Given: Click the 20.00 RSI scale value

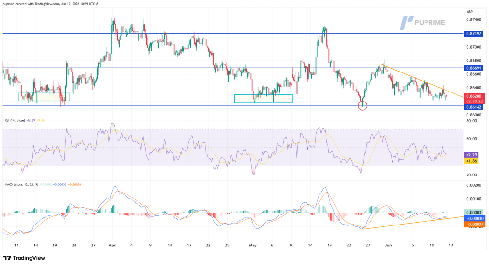Looking at the screenshot, I should coord(472,175).
